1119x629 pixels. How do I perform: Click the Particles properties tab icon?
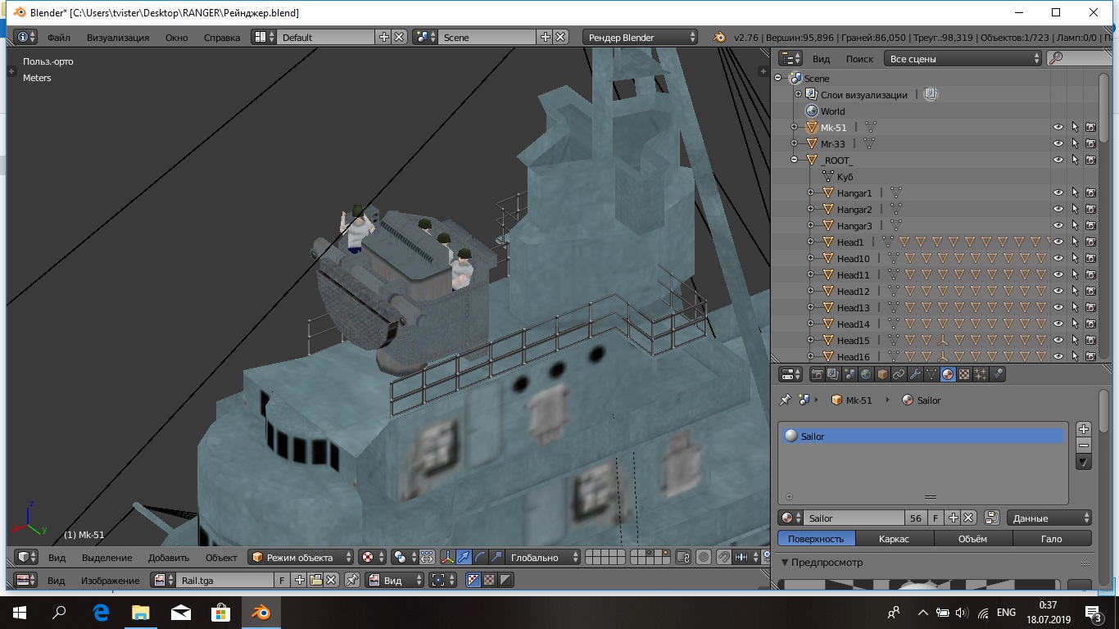981,375
